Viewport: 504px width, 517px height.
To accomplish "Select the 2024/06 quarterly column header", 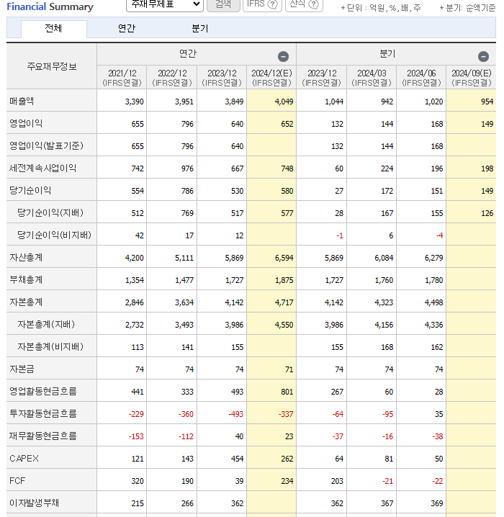I will coord(421,78).
